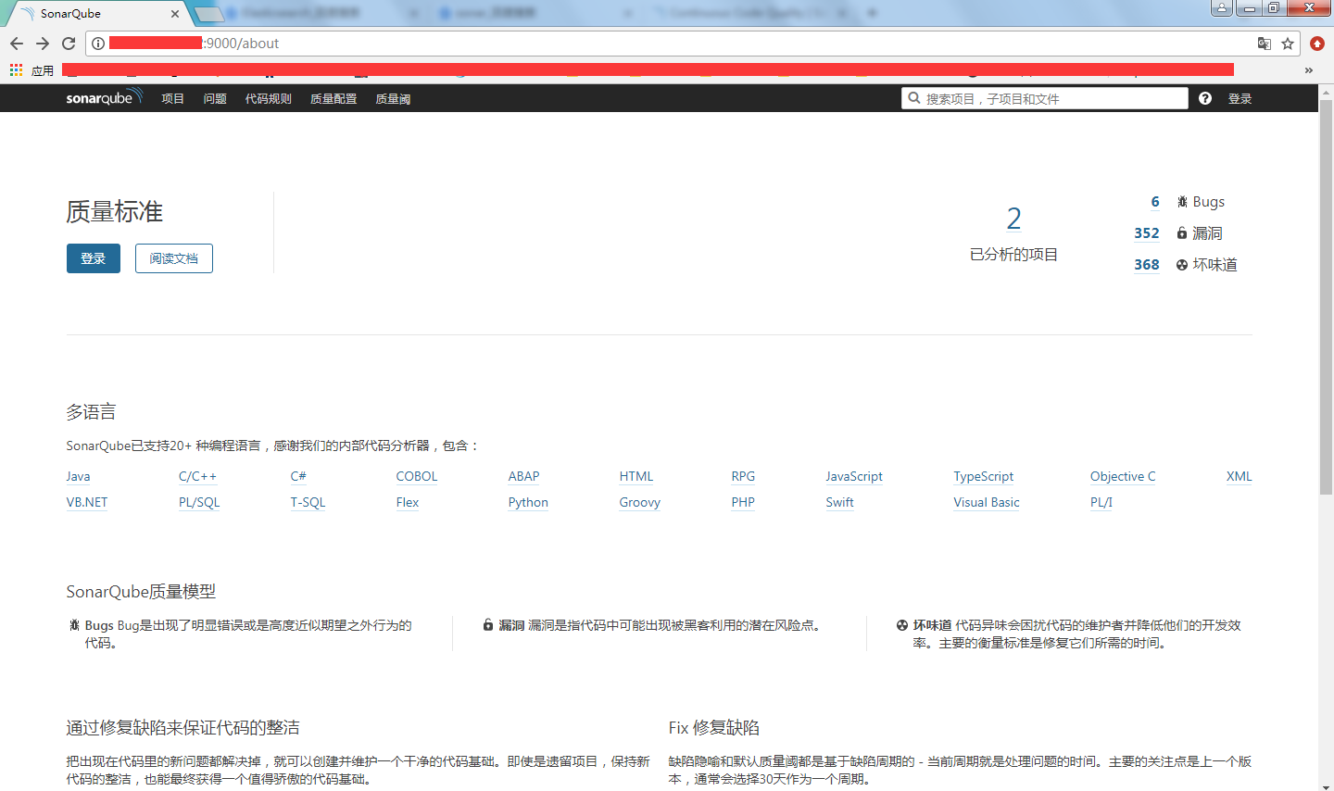The width and height of the screenshot is (1334, 791).
Task: Open the Visual Basic language link
Action: click(987, 502)
